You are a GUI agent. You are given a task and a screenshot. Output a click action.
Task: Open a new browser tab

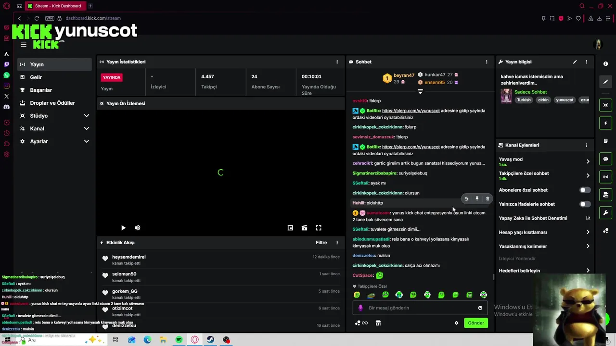(90, 6)
